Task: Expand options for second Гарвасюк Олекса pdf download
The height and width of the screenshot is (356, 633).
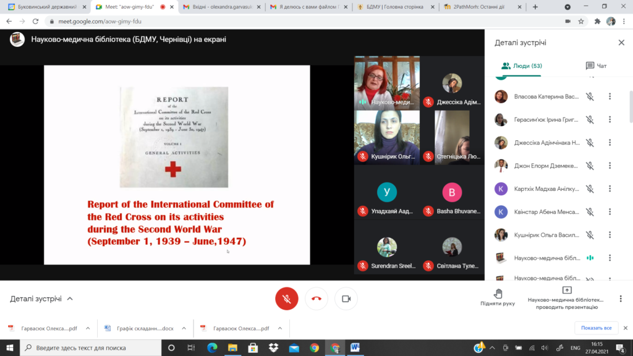Action: coord(280,328)
